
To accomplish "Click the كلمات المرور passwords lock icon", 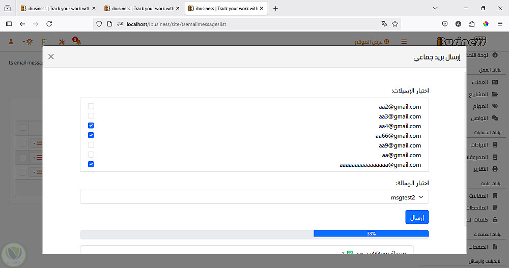I will [495, 220].
